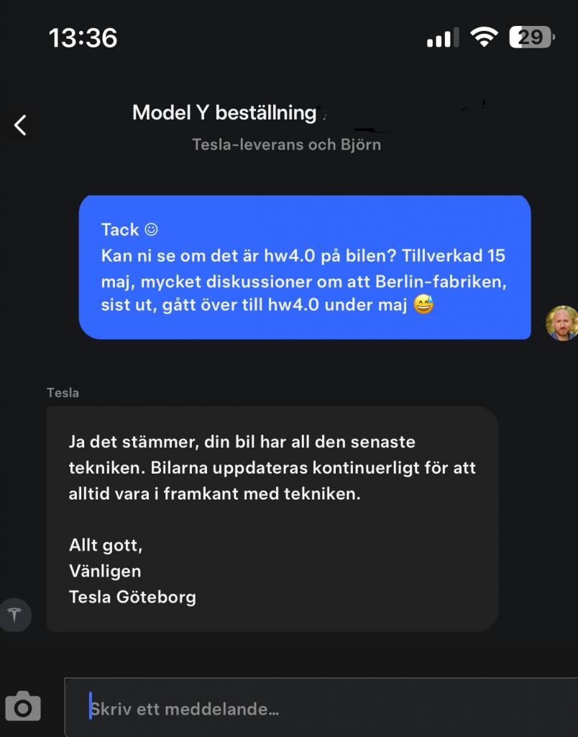Tap the battery level indicator

pyautogui.click(x=531, y=37)
